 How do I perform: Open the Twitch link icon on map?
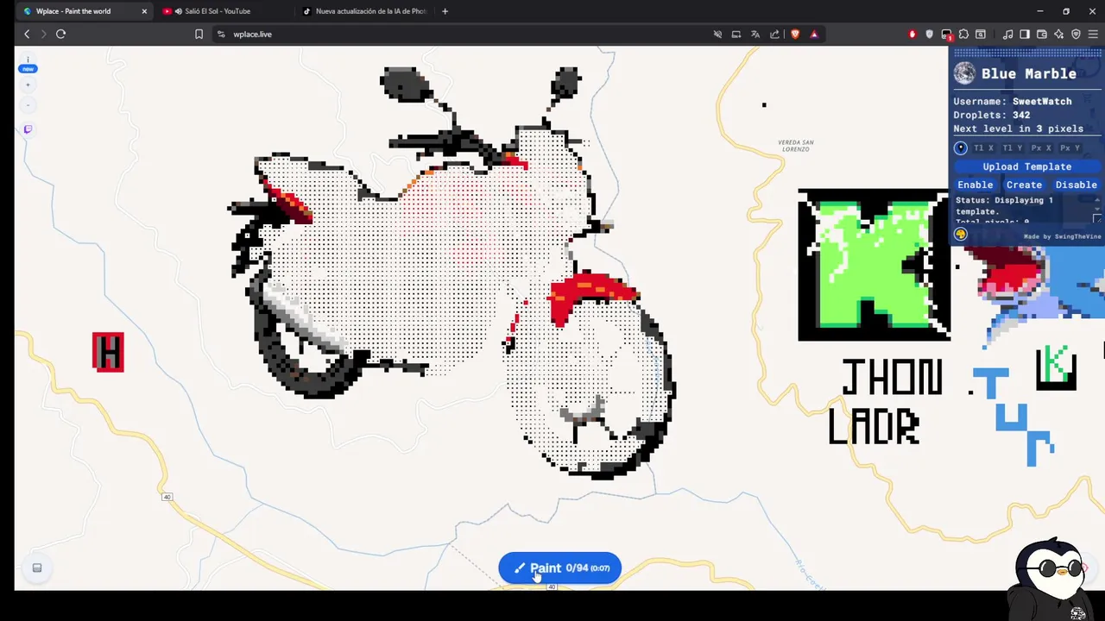[28, 129]
